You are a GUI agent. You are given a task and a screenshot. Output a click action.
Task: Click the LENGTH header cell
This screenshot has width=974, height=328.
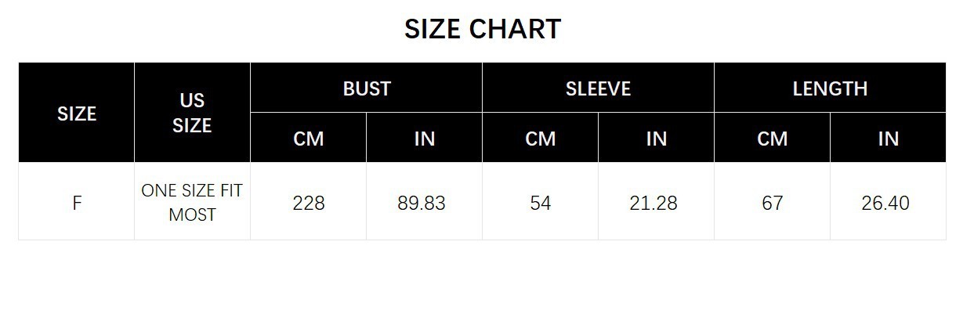coord(830,88)
